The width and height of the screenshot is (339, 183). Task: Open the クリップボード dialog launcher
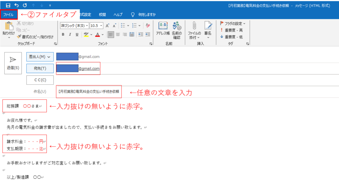[55, 44]
